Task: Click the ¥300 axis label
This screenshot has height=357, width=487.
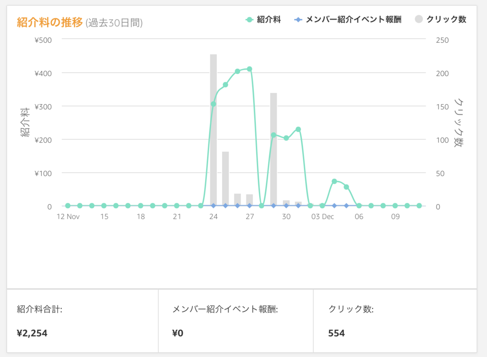Action: point(43,107)
